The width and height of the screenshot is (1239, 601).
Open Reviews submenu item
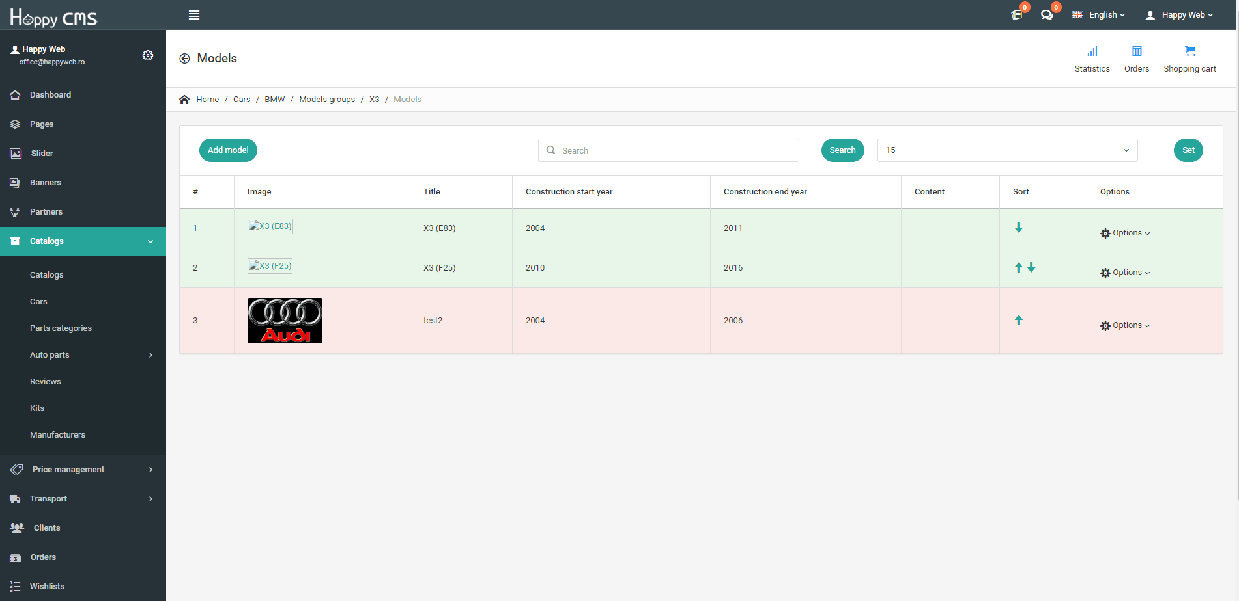point(46,382)
